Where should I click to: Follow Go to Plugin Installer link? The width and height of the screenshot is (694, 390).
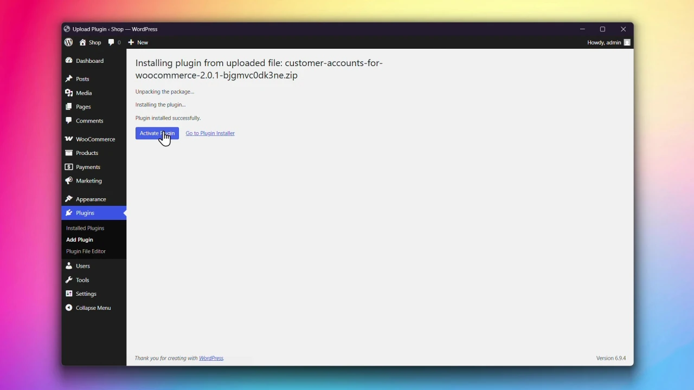pyautogui.click(x=210, y=133)
